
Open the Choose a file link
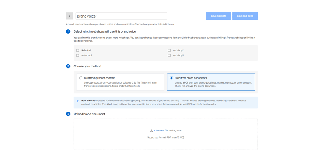click(x=161, y=131)
